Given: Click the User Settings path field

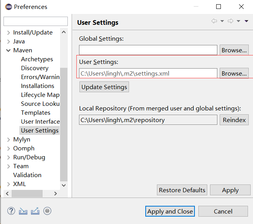Looking at the screenshot, I should pos(148,73).
